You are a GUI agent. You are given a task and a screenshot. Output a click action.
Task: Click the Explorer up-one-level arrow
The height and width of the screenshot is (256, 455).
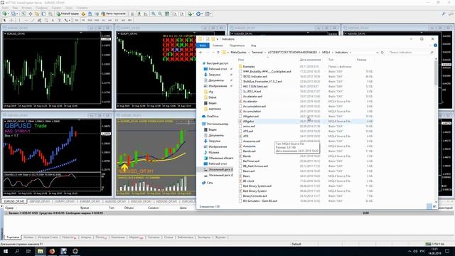(x=218, y=53)
